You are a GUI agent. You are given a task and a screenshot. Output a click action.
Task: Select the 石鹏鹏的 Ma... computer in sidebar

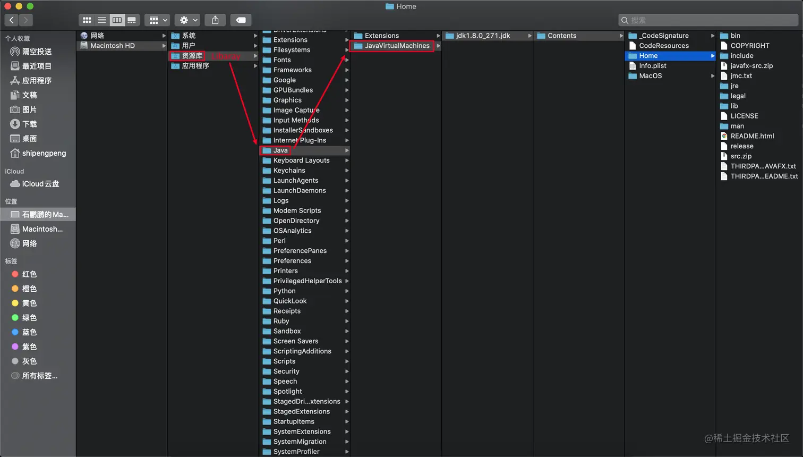pos(38,215)
